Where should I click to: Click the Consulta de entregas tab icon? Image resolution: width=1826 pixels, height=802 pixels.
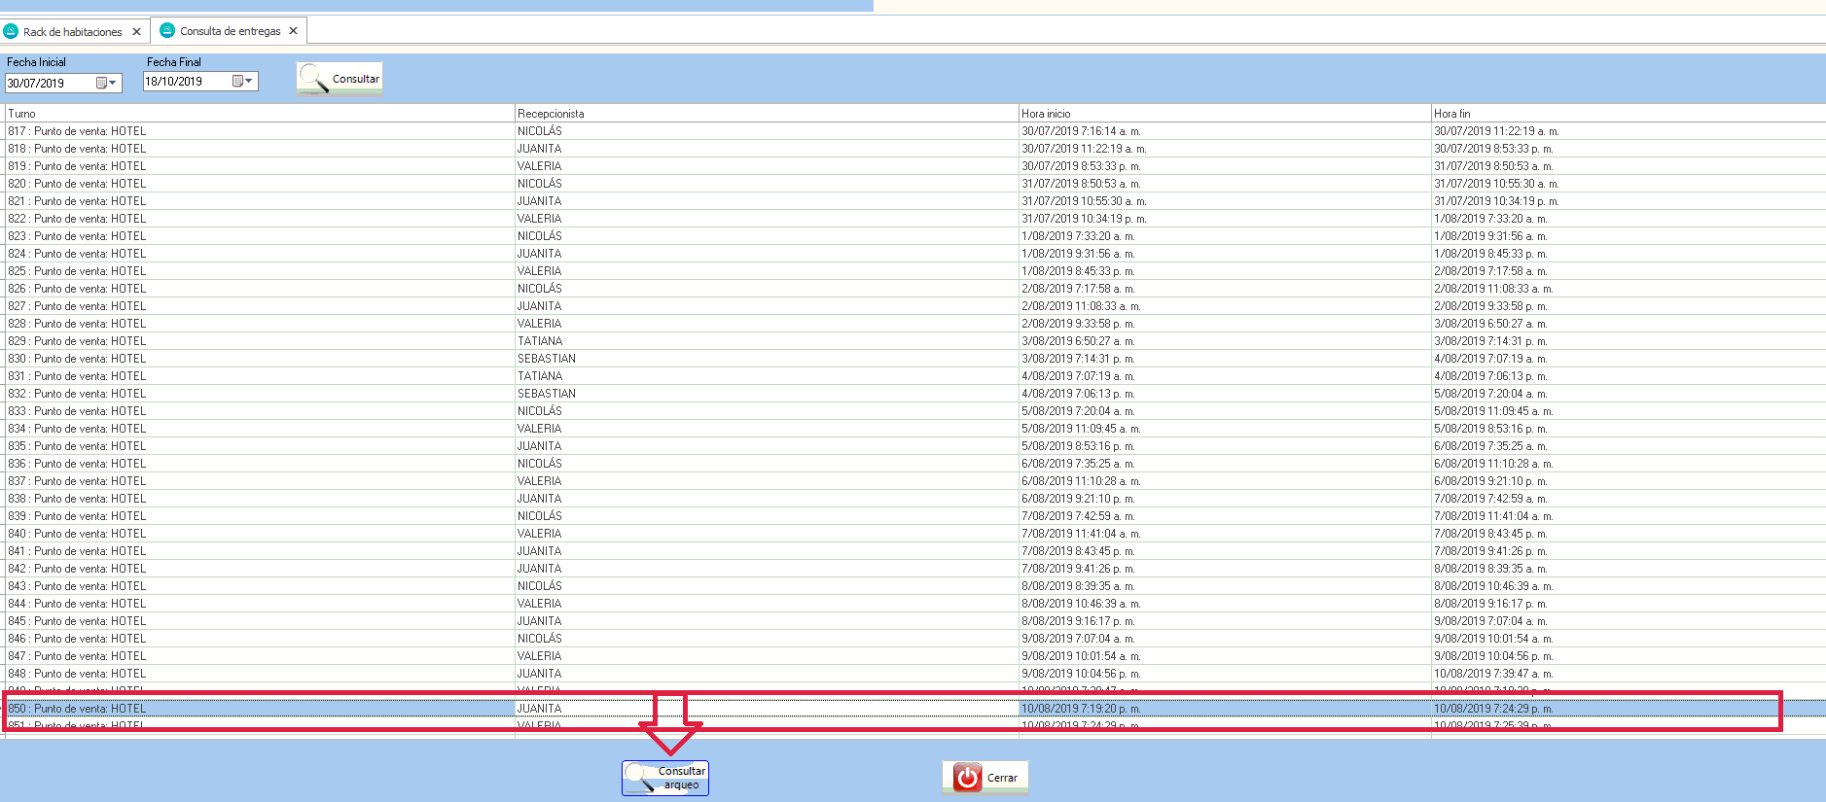tap(167, 31)
